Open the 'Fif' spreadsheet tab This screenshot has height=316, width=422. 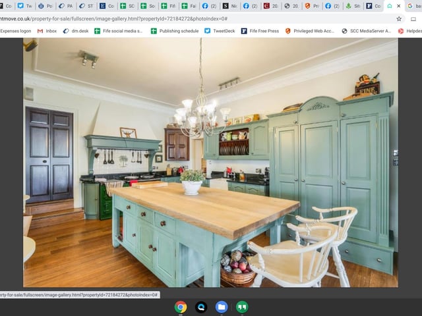coord(168,6)
